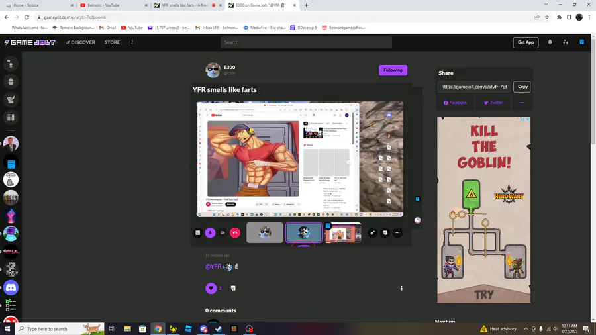Viewport: 596px width, 335px height.
Task: Open more share options ellipsis
Action: click(x=522, y=103)
